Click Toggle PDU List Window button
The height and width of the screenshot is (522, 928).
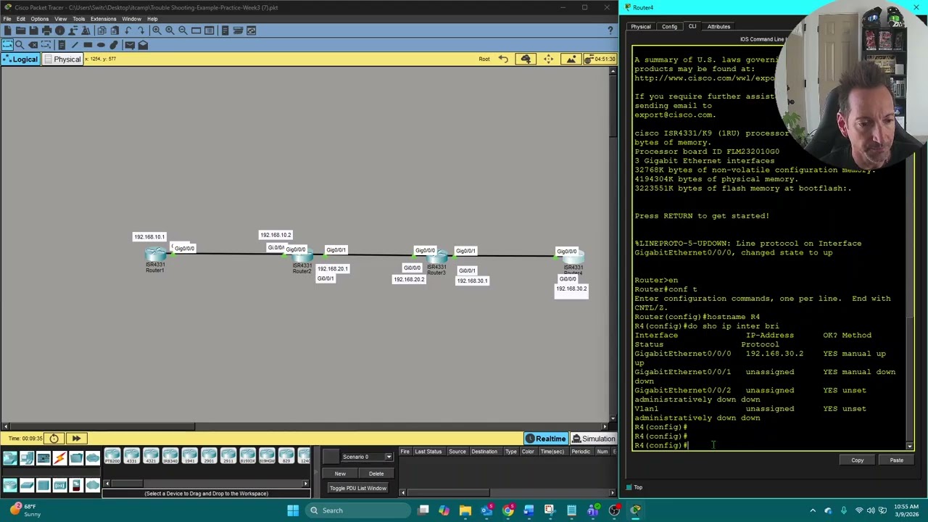coord(358,488)
